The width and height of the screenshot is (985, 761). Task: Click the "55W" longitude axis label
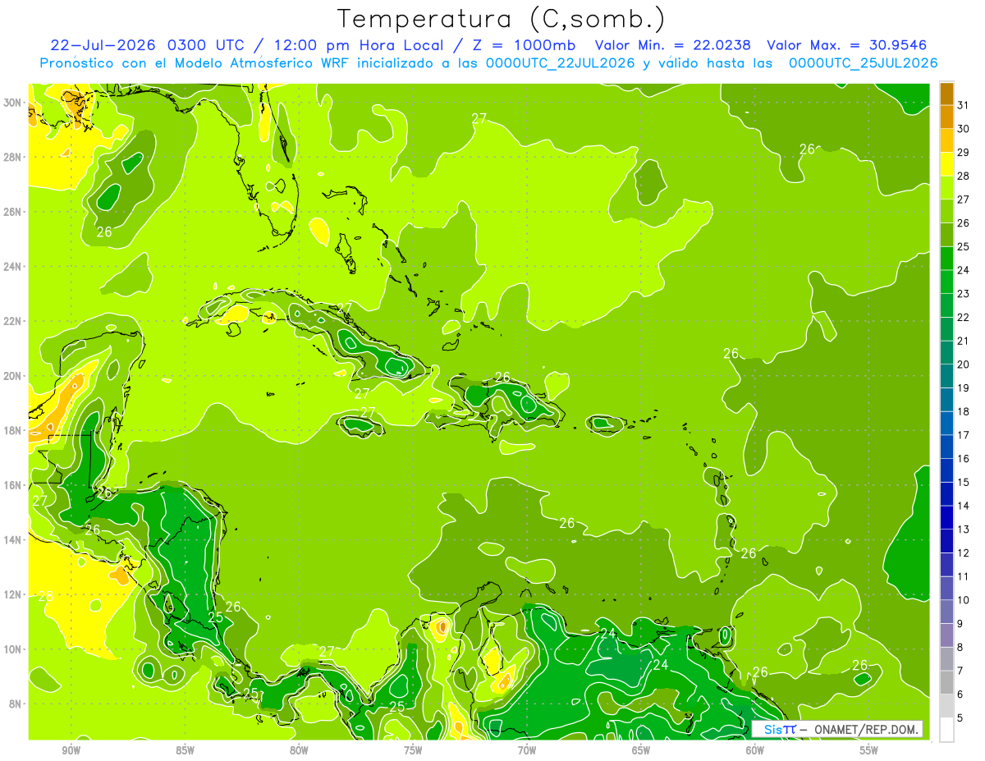click(869, 750)
